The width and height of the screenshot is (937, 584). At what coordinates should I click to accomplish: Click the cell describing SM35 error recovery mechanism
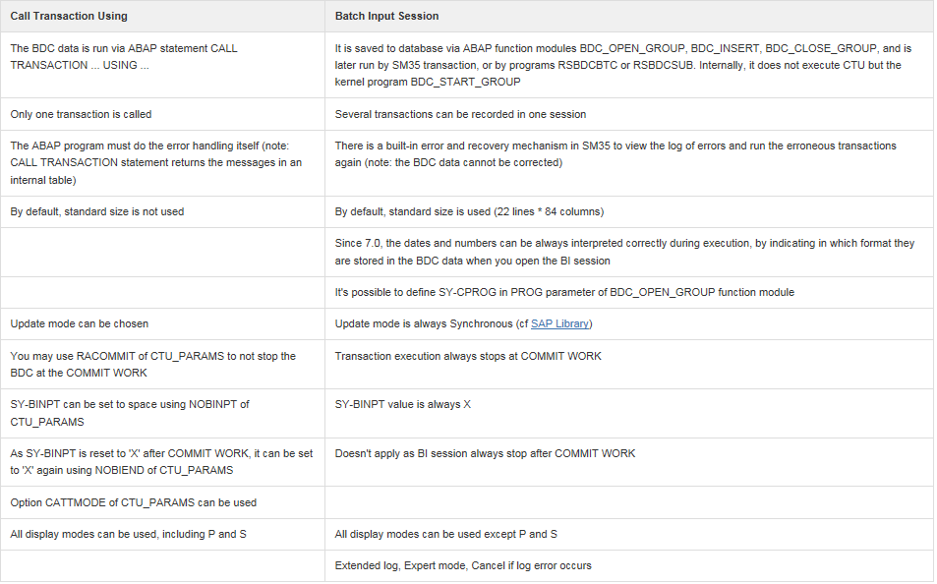pyautogui.click(x=615, y=154)
